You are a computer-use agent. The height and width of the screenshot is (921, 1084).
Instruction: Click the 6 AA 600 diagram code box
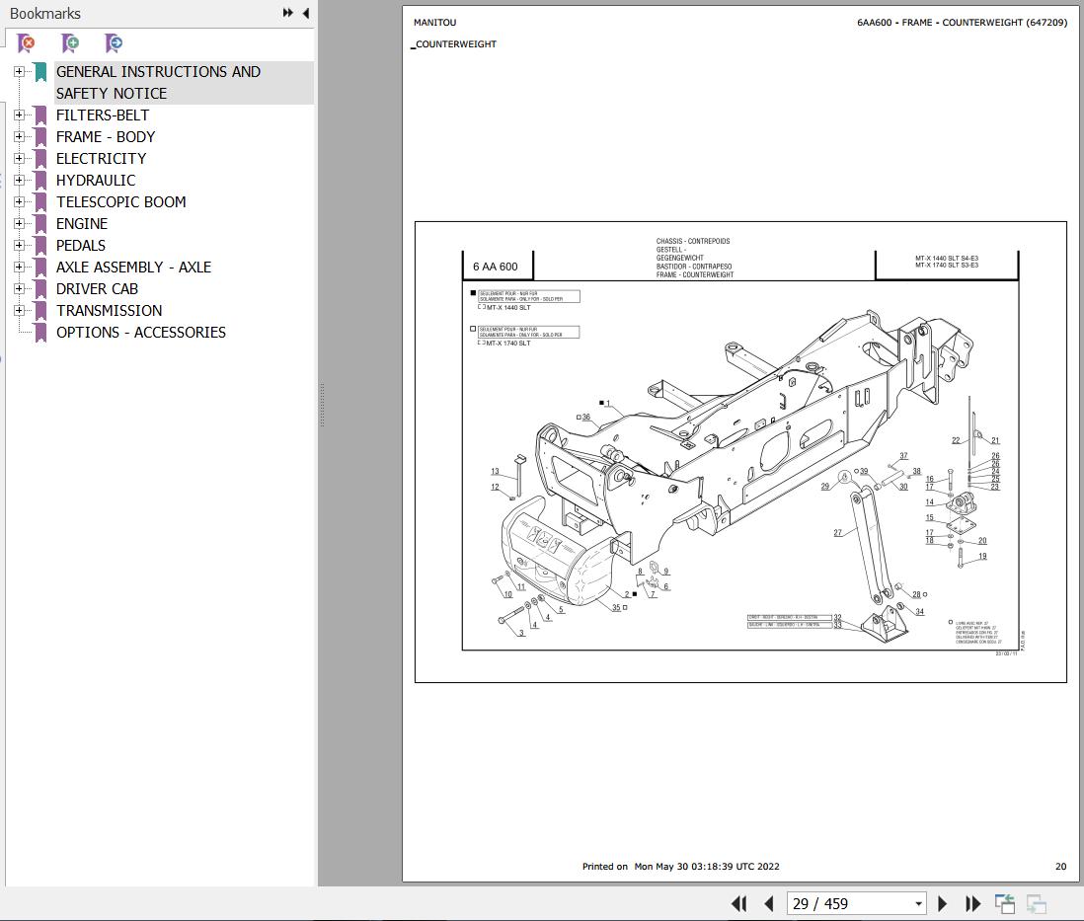[496, 267]
